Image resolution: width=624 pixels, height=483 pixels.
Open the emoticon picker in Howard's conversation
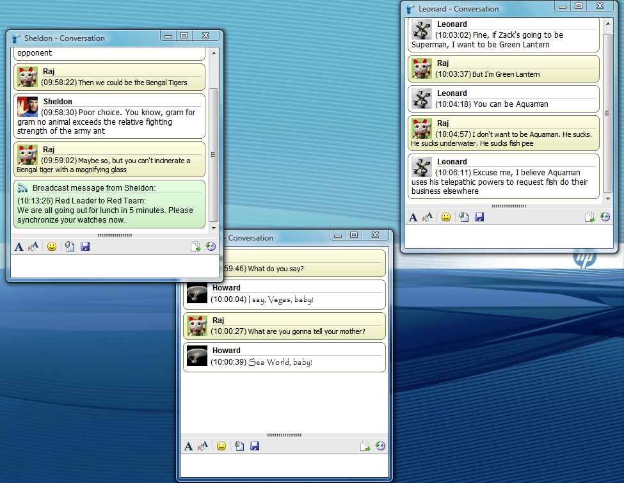click(221, 446)
